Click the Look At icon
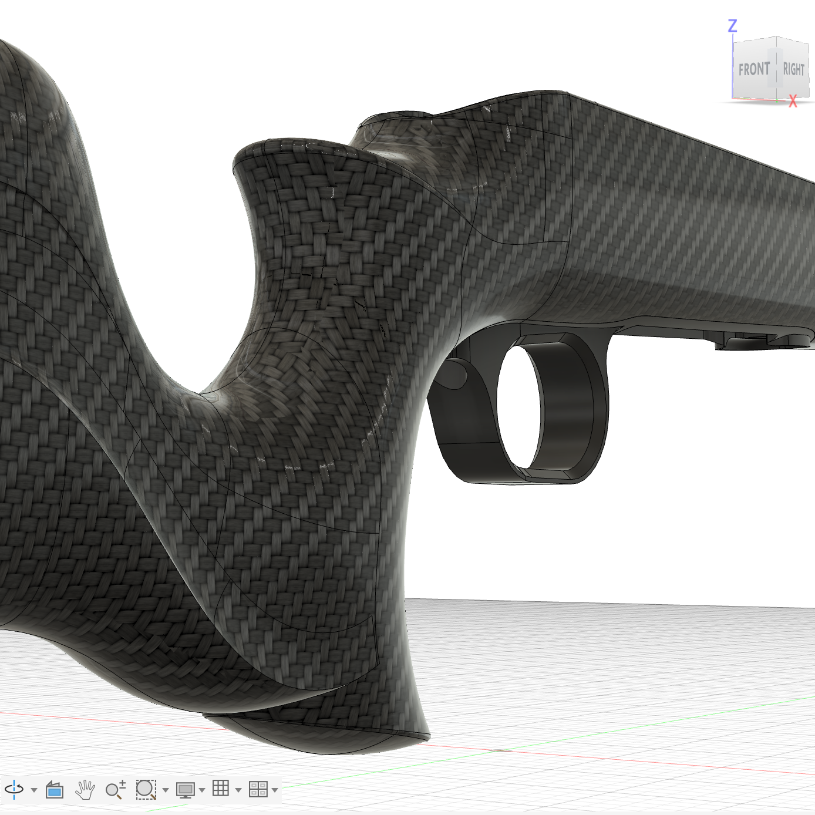Image resolution: width=815 pixels, height=815 pixels. pyautogui.click(x=55, y=789)
